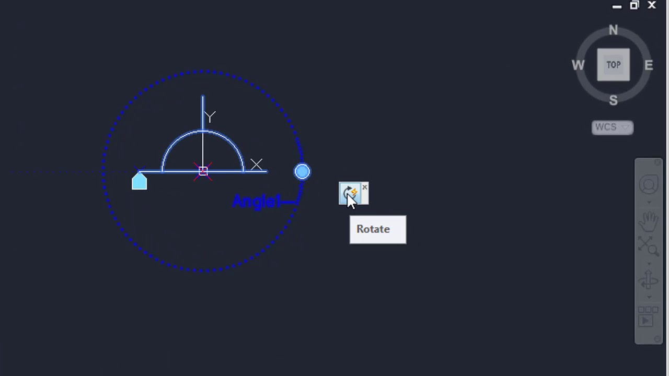Viewport: 669px width, 376px height.
Task: Expand steering wheel options arrow
Action: (649, 202)
